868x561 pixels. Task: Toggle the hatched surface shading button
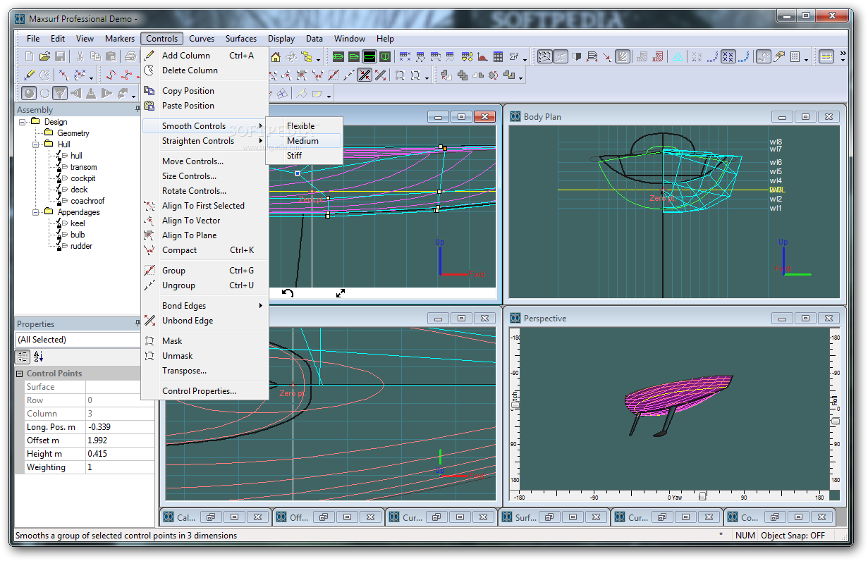click(x=622, y=57)
